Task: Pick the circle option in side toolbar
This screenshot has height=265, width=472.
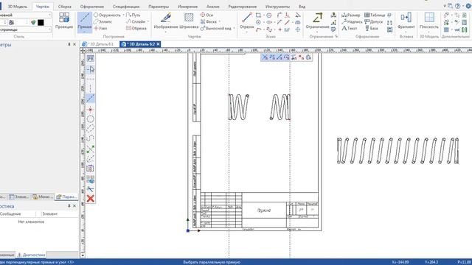Action: pos(90,119)
